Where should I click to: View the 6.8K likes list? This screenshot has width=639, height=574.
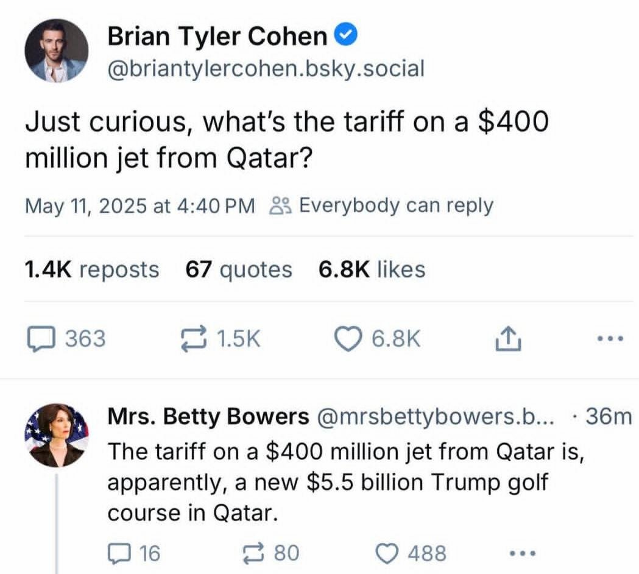click(x=372, y=269)
